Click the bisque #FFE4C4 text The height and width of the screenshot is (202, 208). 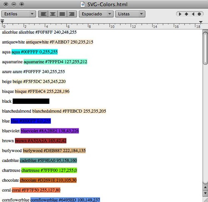coord(42,91)
